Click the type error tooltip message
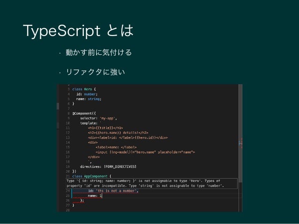The image size is (299, 224). point(152,183)
